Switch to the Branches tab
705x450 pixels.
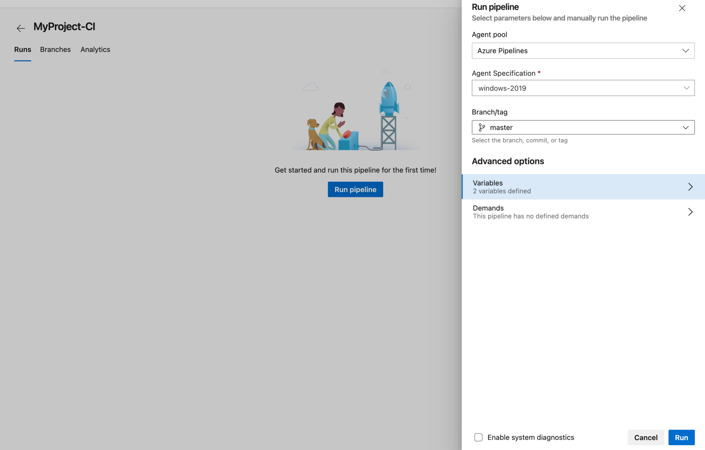coord(55,49)
